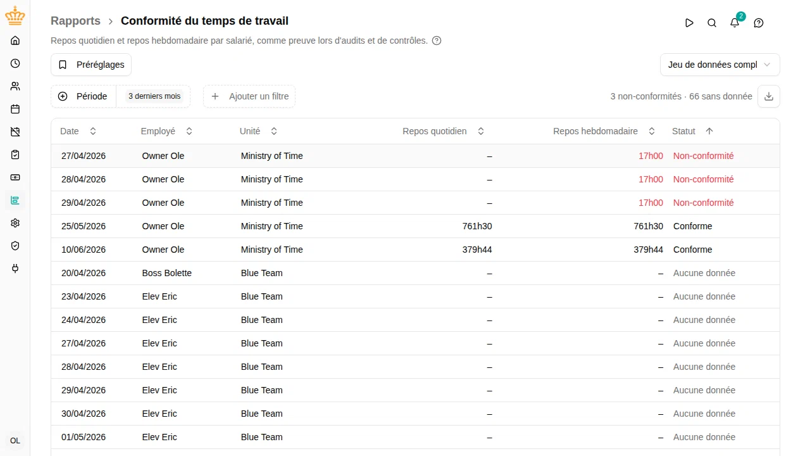Open the OL user avatar
The width and height of the screenshot is (810, 456).
pyautogui.click(x=15, y=441)
